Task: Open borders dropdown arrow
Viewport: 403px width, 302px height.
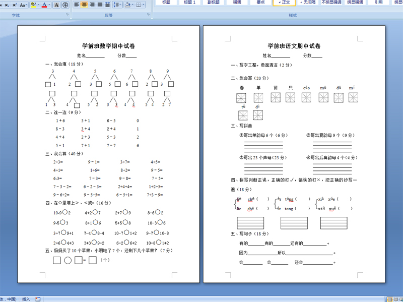Action: (144, 5)
